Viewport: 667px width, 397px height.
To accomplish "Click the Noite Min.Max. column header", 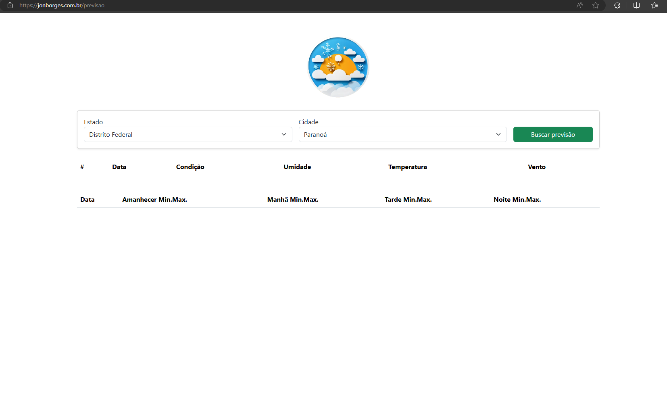I will click(x=517, y=200).
